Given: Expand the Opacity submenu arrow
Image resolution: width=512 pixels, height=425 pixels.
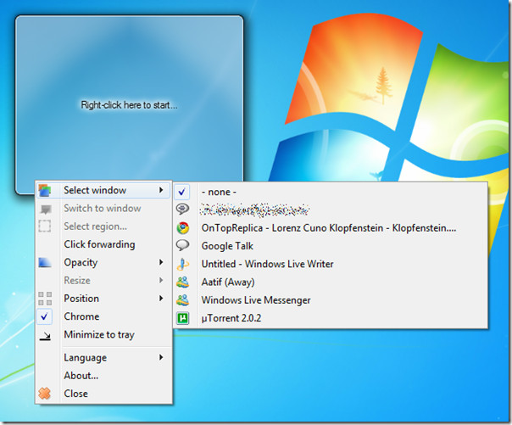Looking at the screenshot, I should [161, 262].
